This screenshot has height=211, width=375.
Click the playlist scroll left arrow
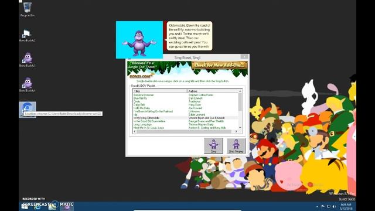pyautogui.click(x=135, y=131)
